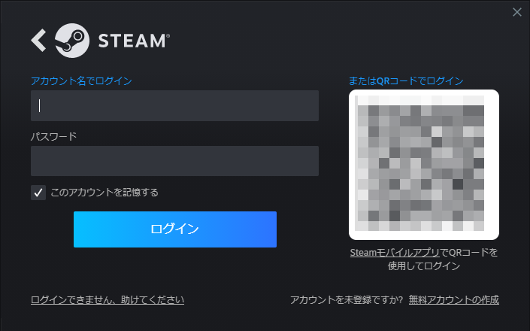Go back using the left chevron arrow
The width and height of the screenshot is (530, 331).
click(x=38, y=40)
